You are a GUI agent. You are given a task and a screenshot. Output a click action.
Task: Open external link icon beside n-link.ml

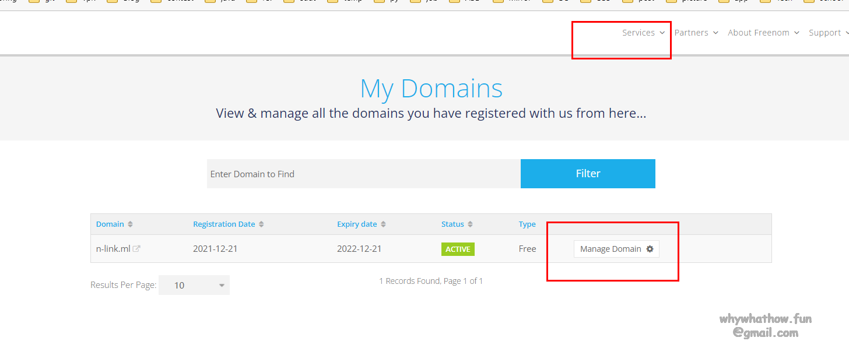point(136,249)
